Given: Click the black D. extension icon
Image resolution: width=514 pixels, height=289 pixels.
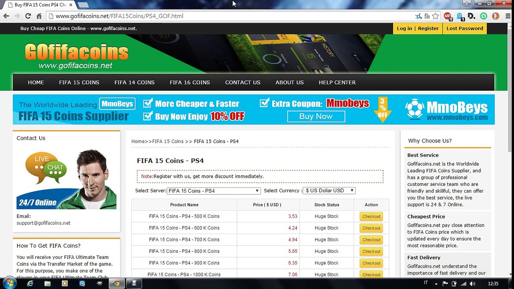Looking at the screenshot, I should click(x=471, y=16).
